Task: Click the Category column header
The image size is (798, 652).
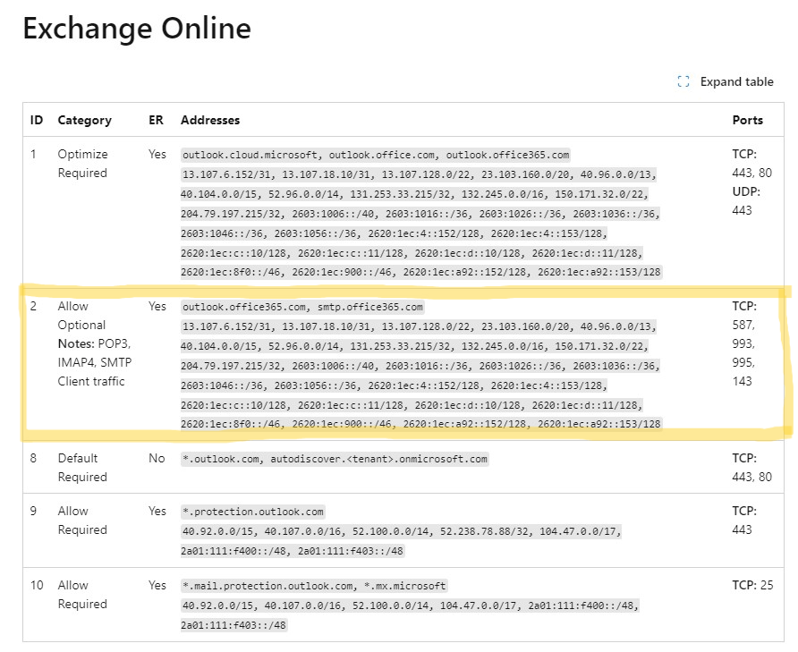Action: tap(84, 120)
